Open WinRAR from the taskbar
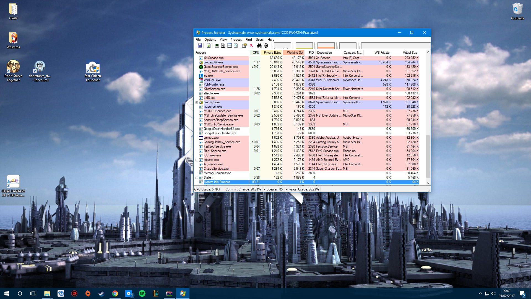This screenshot has width=531, height=299. pos(169,293)
